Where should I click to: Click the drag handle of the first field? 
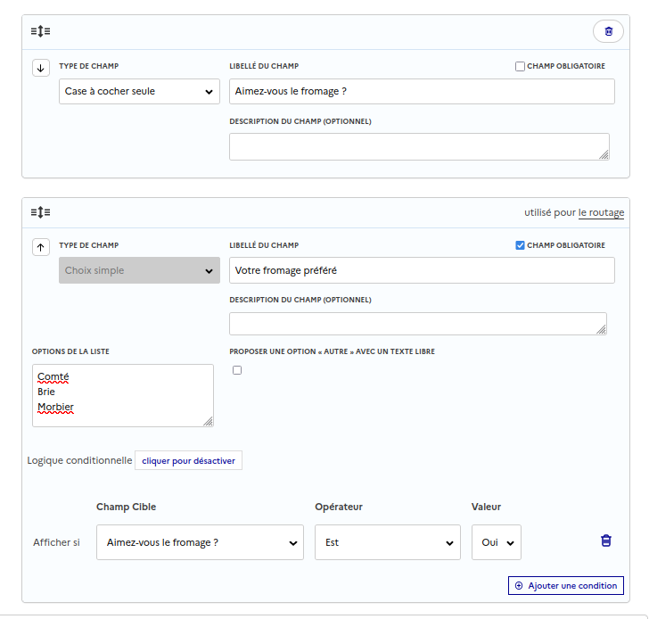click(40, 31)
